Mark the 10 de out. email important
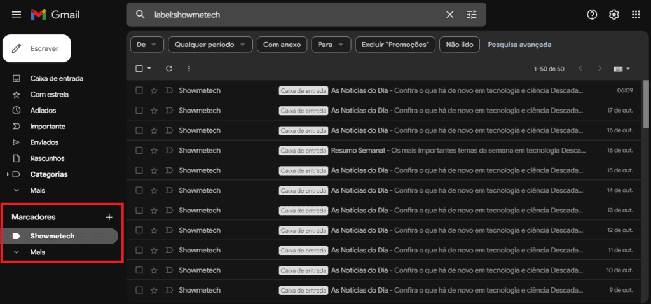 tap(168, 270)
